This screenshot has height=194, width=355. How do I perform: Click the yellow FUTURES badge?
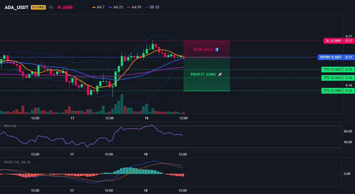pos(38,7)
